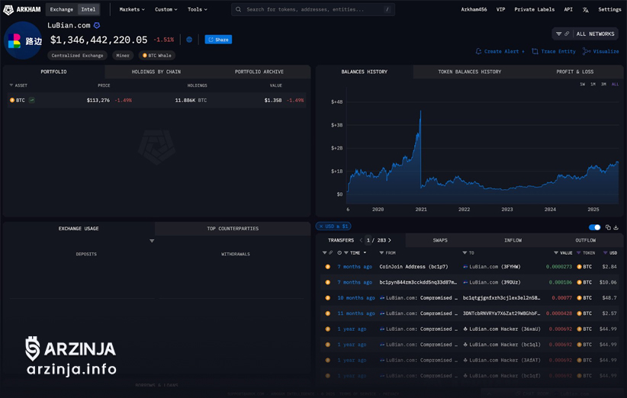627x398 pixels.
Task: Select the 1M chart range
Action: click(x=593, y=85)
